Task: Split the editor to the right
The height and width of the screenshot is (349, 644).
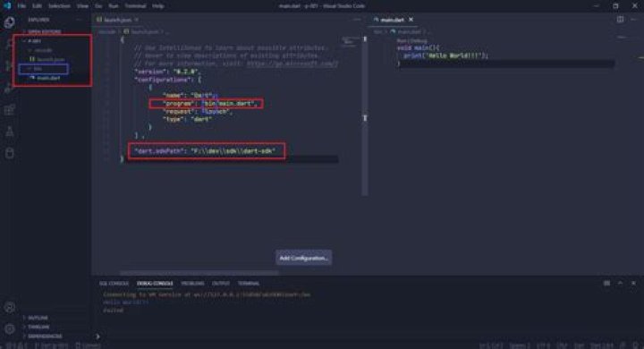Action: 620,20
